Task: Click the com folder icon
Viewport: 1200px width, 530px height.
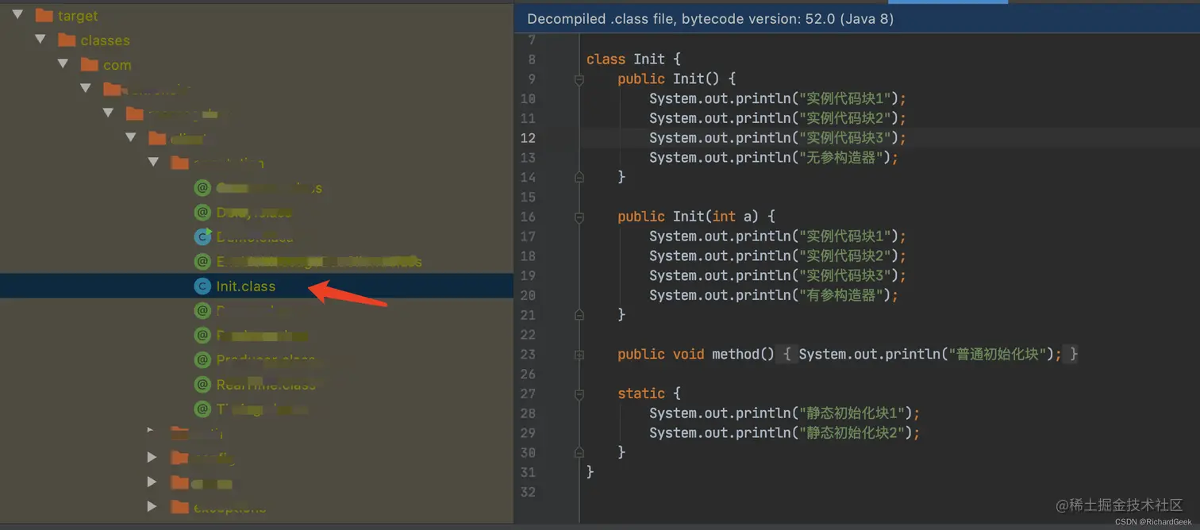Action: 89,64
